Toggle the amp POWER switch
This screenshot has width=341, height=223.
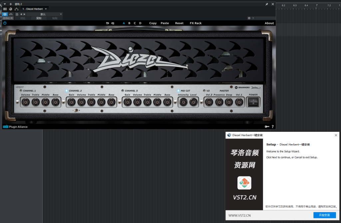pos(253,102)
